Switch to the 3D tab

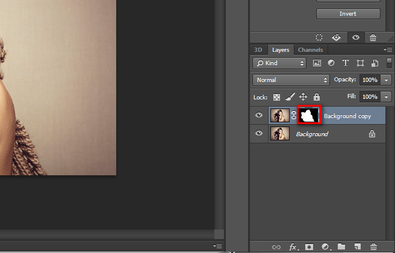pos(258,49)
